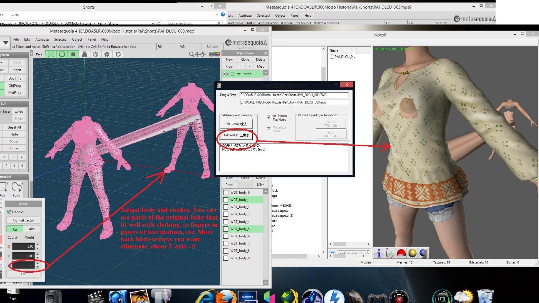Toggle point display mode in viewport toolbar
The height and width of the screenshot is (303, 539).
tap(51, 54)
